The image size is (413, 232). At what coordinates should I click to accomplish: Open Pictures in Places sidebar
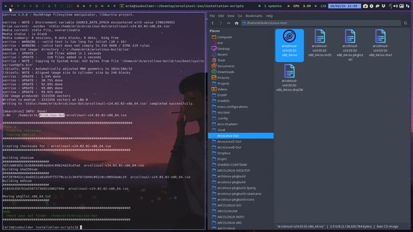pos(221,77)
